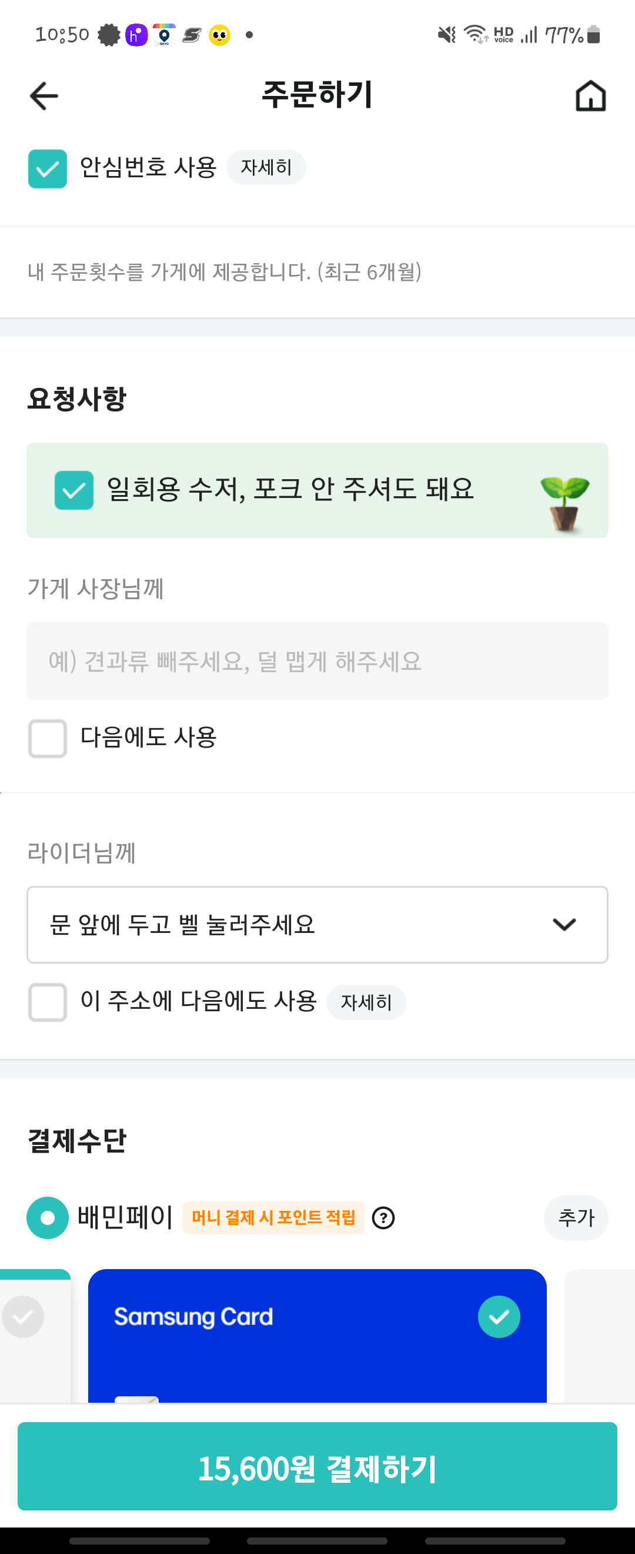Check the 다음에도 사용 checkbox

tap(48, 738)
